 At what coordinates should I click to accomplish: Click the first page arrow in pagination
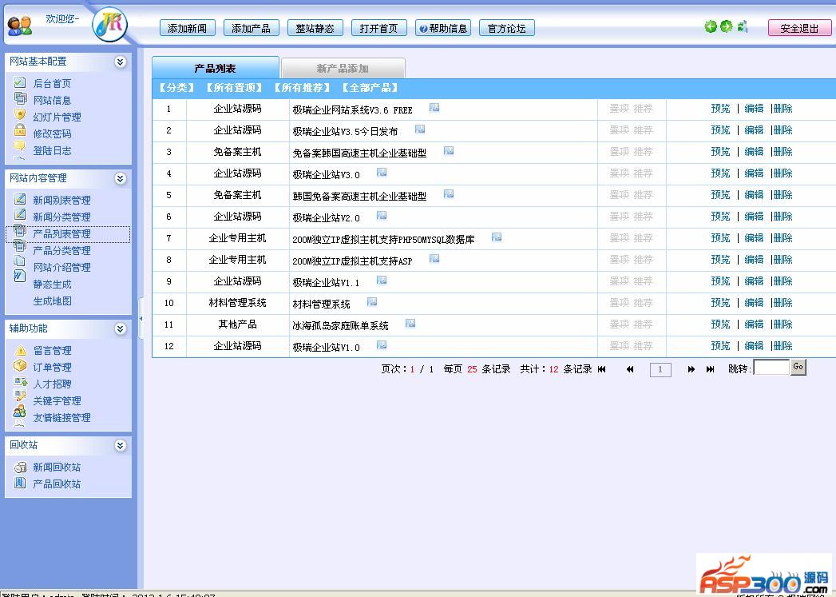pyautogui.click(x=601, y=369)
